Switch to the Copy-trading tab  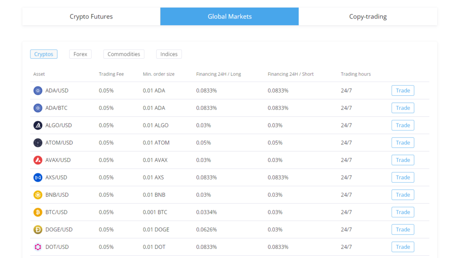[368, 16]
